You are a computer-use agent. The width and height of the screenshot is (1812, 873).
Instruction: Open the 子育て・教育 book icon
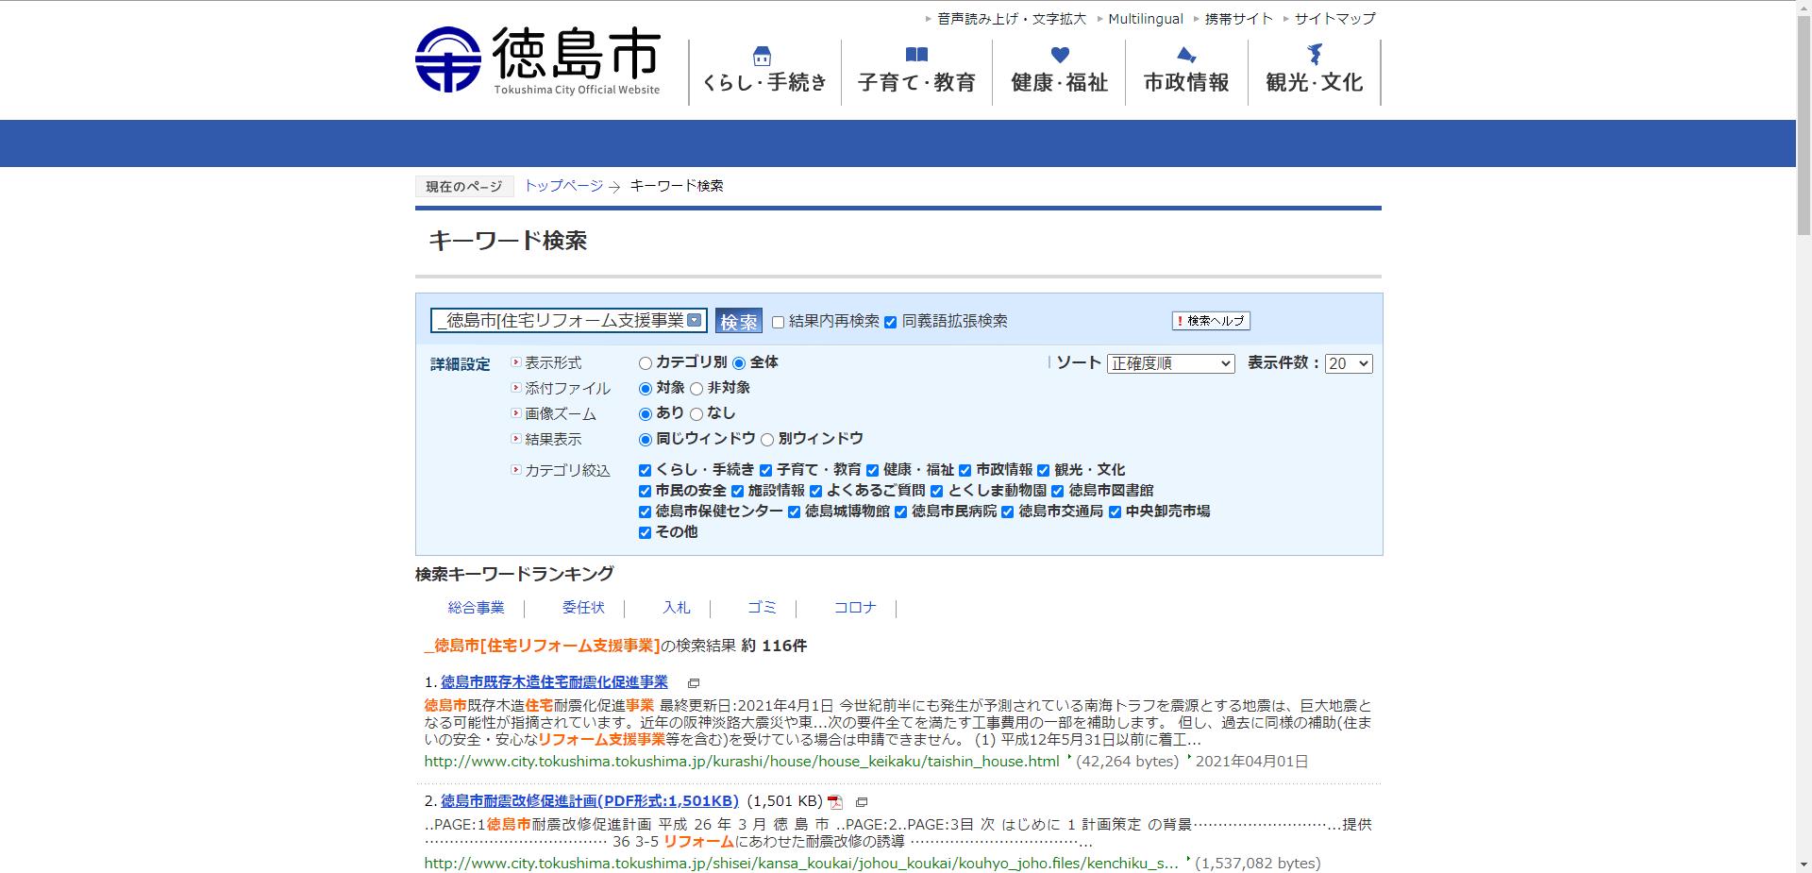[914, 55]
